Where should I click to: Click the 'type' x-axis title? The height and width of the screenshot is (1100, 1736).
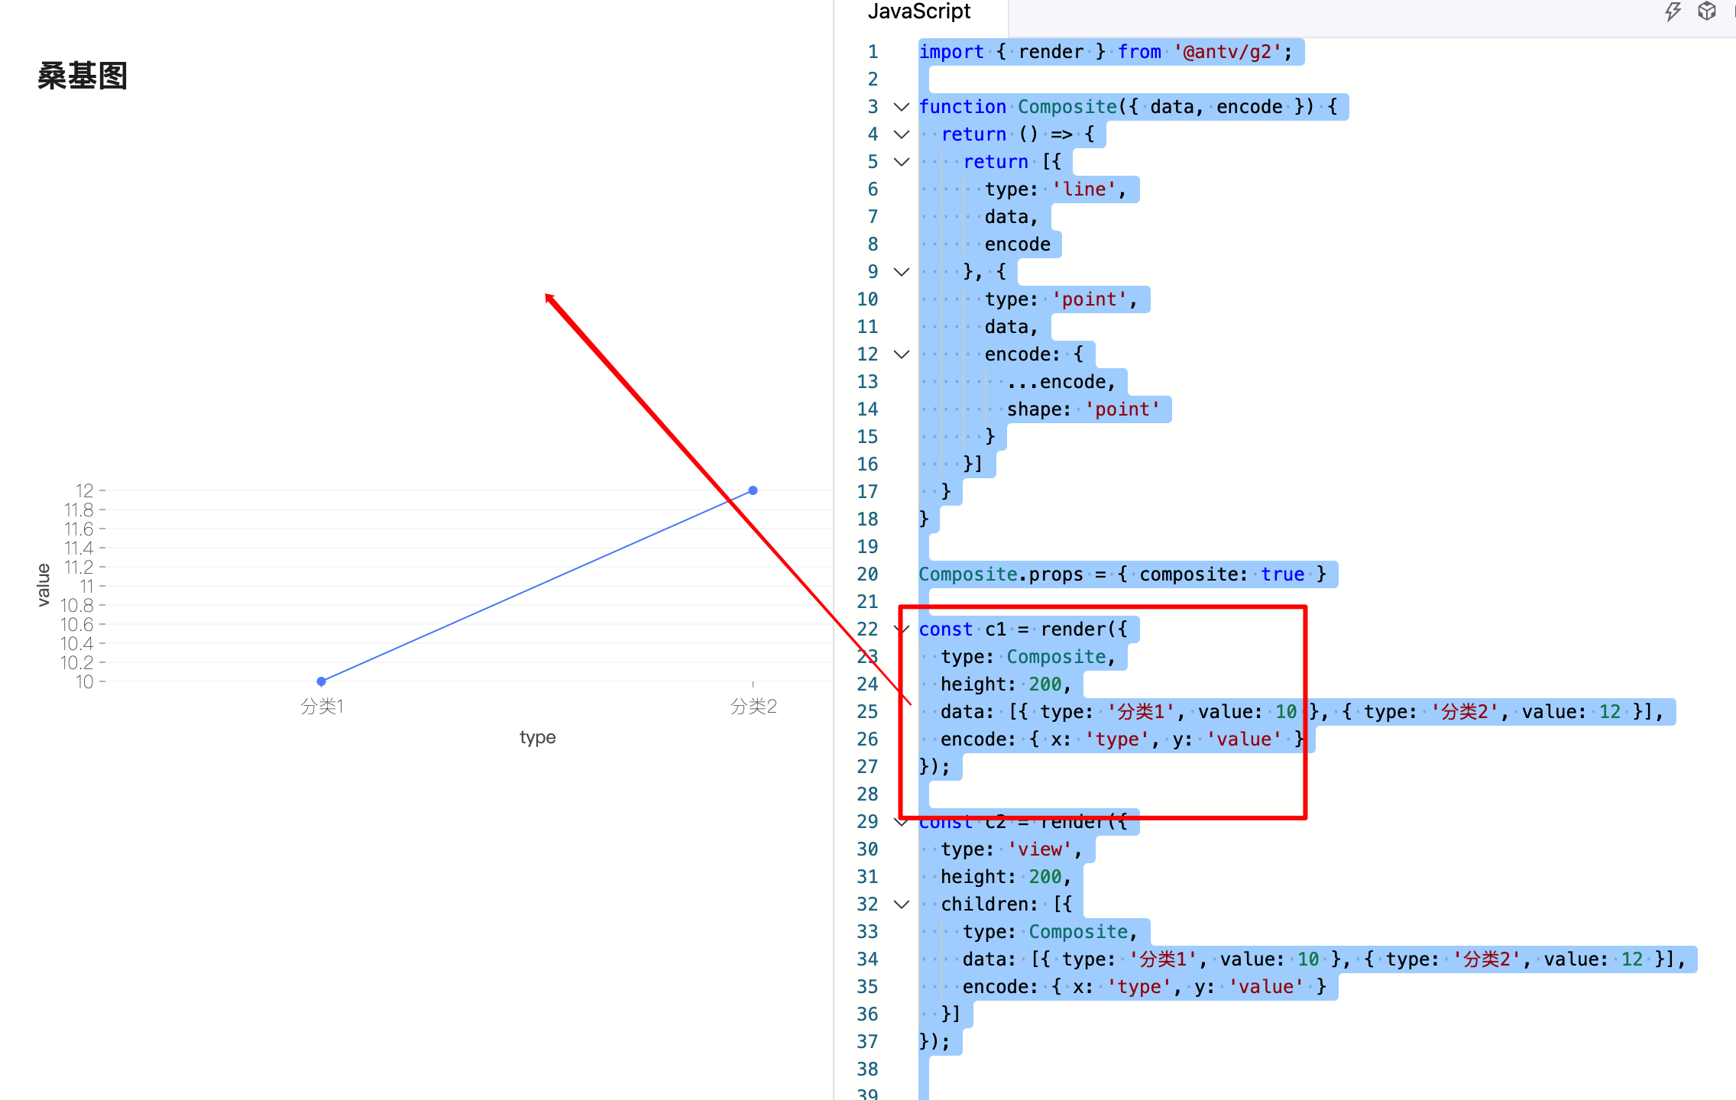coord(538,737)
